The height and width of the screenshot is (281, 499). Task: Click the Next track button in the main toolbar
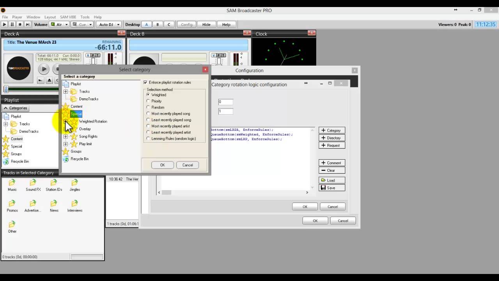click(27, 24)
